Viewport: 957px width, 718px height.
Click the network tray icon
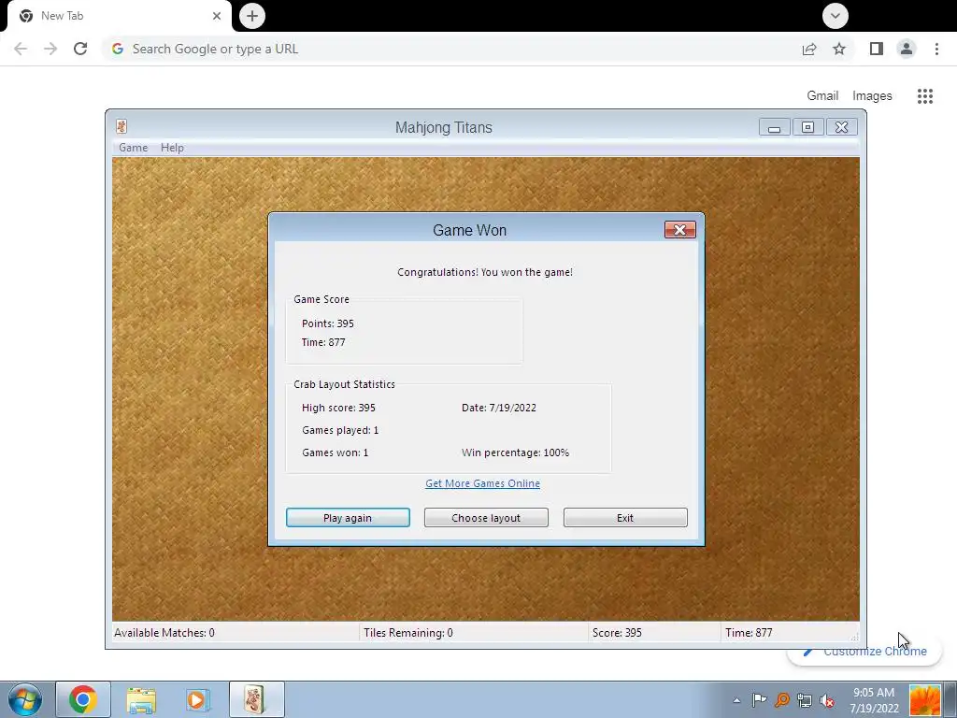(x=805, y=700)
